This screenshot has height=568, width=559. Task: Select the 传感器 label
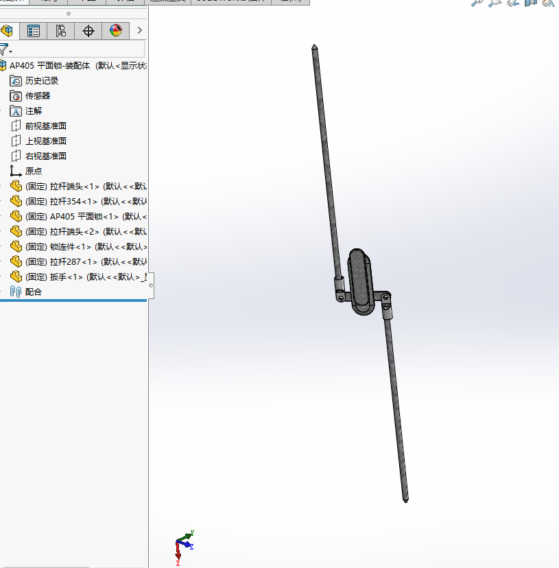point(38,96)
